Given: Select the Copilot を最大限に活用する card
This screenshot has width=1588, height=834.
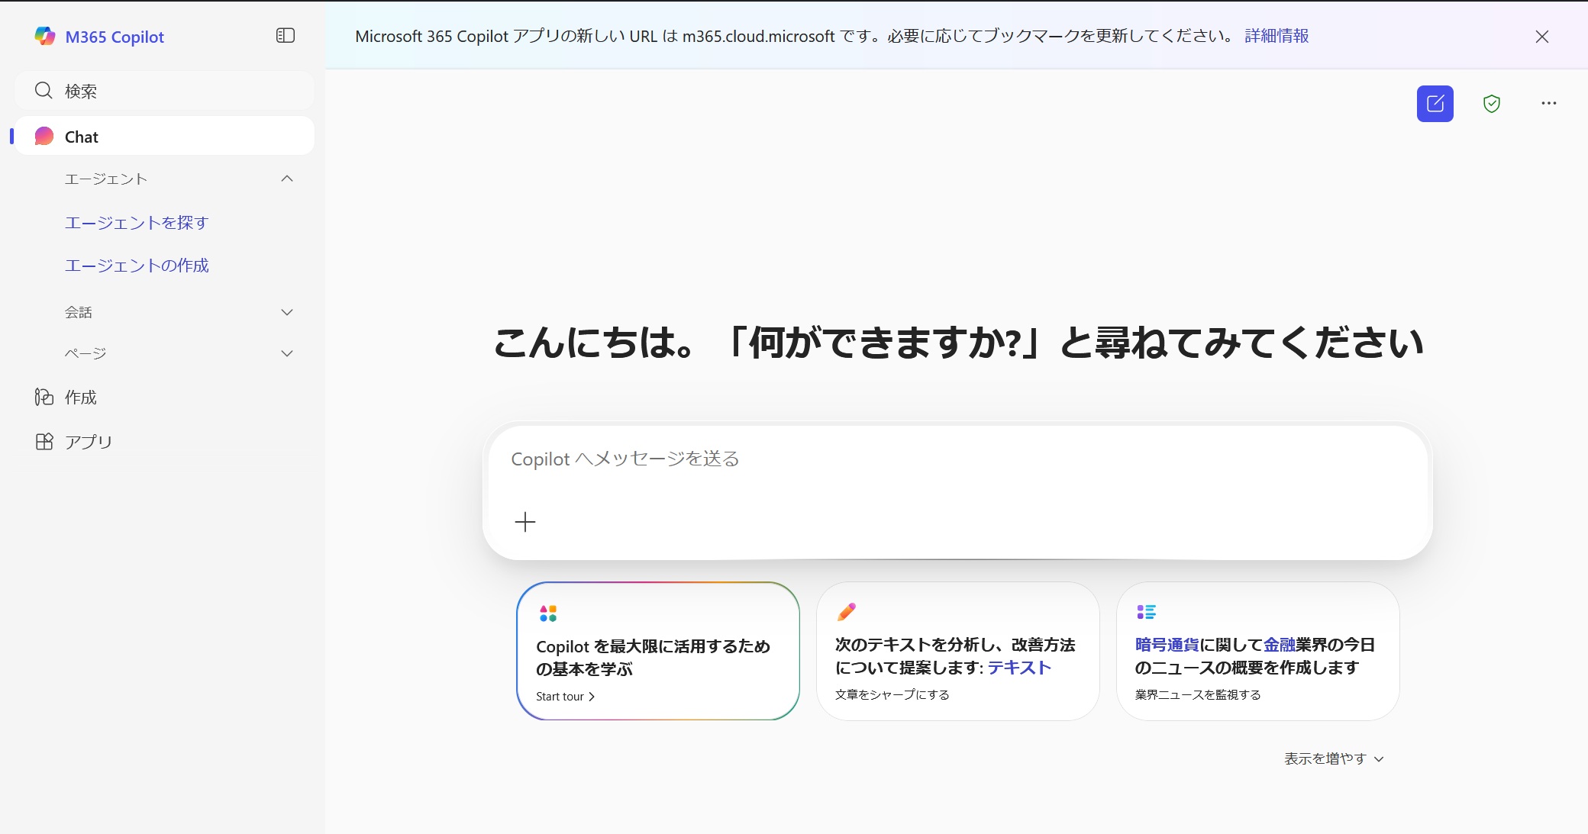Looking at the screenshot, I should (658, 651).
